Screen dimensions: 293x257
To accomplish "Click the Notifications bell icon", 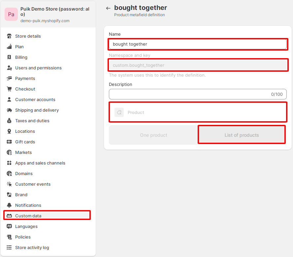I will (9, 205).
